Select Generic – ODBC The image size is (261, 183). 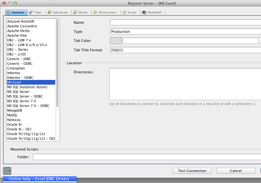[31, 63]
